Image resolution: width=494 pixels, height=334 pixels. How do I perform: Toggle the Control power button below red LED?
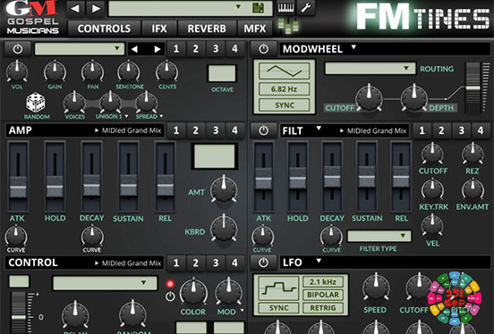[x=170, y=296]
